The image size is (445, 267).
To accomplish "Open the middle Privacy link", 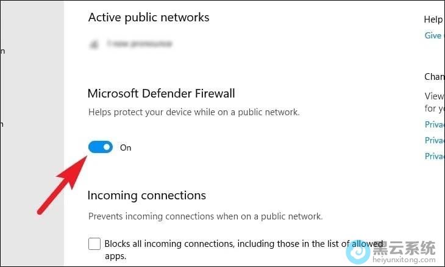I will tap(435, 140).
